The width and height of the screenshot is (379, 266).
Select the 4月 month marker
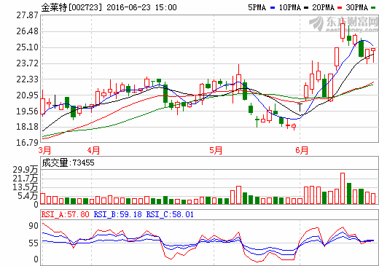click(x=93, y=150)
